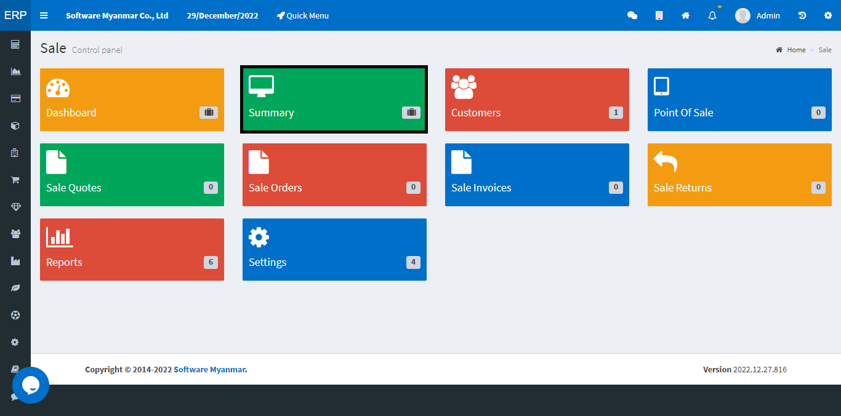841x416 pixels.
Task: Go to home via top bar house icon
Action: [x=685, y=15]
